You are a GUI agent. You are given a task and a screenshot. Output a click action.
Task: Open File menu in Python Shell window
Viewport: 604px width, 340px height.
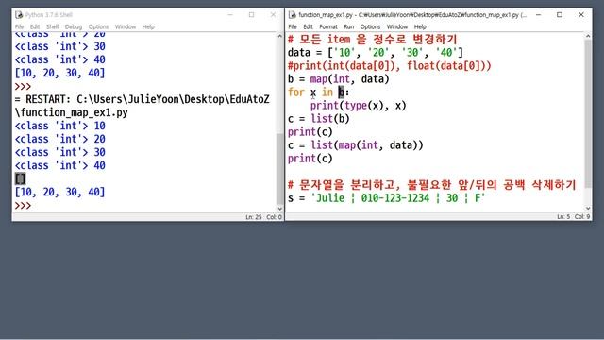click(19, 26)
